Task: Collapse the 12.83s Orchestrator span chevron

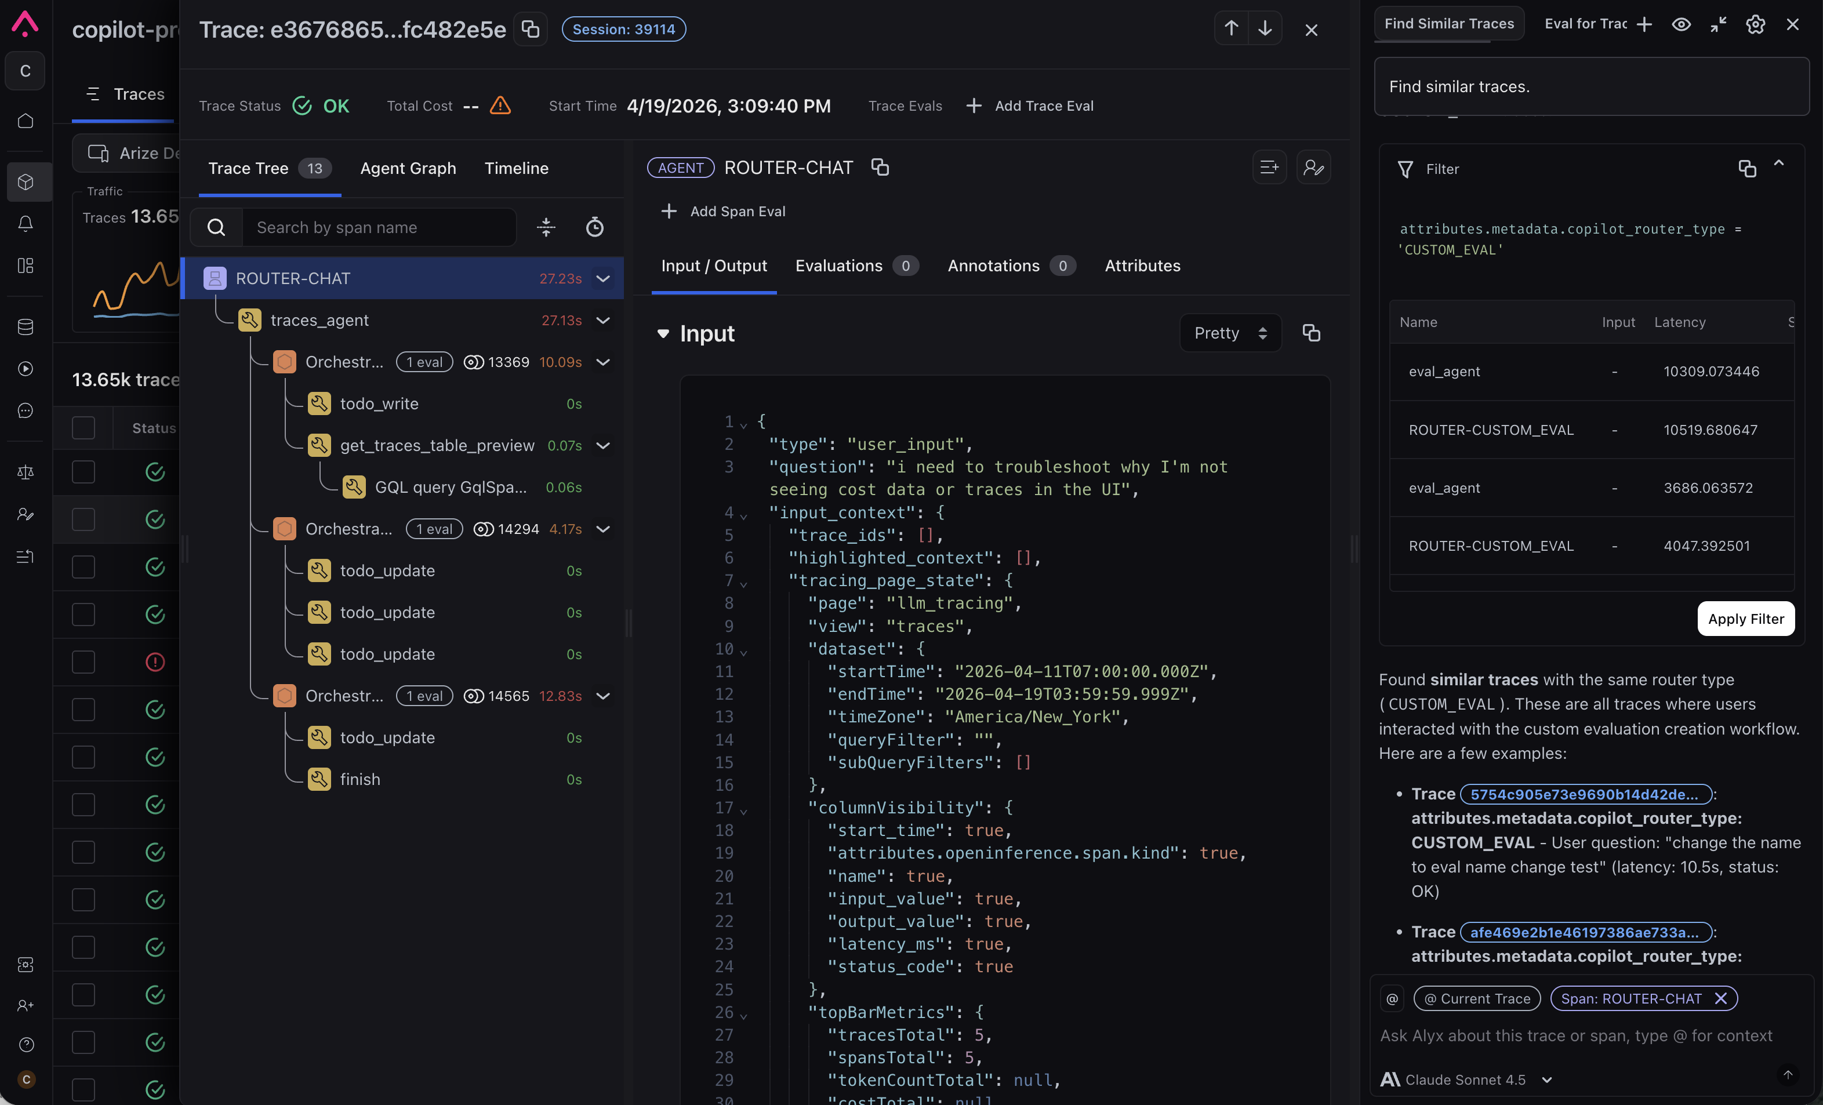Action: 603,696
